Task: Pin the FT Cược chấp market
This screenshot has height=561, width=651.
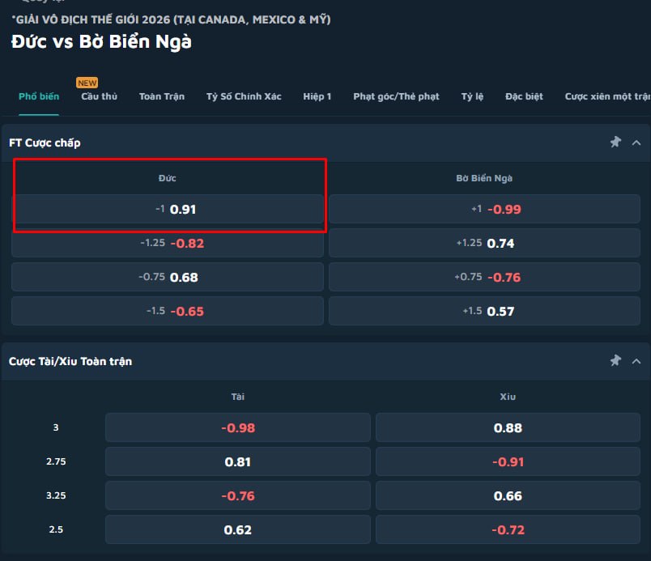Action: pyautogui.click(x=615, y=142)
